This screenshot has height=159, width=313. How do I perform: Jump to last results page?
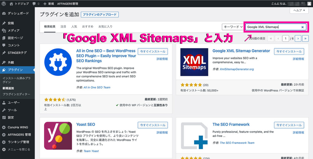(x=305, y=38)
